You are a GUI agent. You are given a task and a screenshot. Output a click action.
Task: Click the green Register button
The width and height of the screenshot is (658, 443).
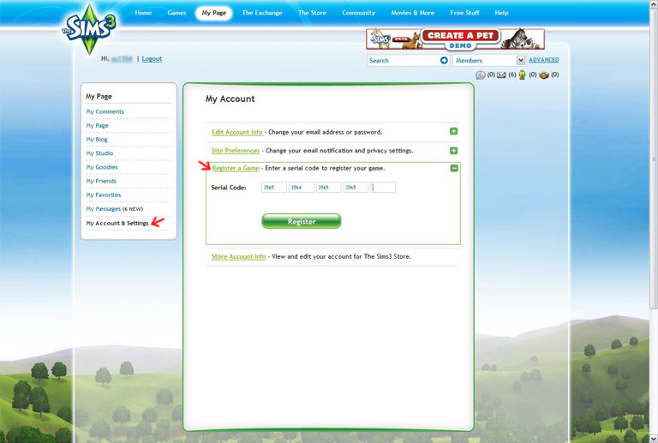coord(302,221)
